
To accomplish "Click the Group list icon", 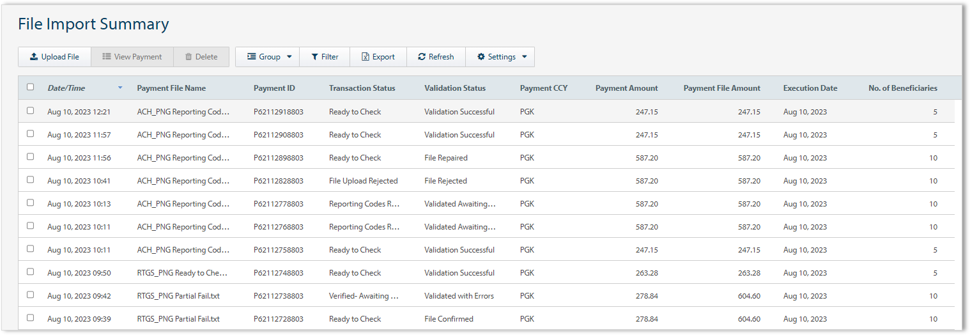I will [252, 57].
